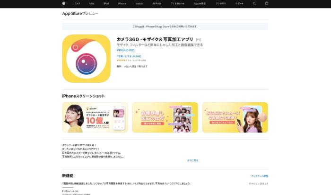Click the Camera360 app icon
Image resolution: width=331 pixels, height=195 pixels.
pyautogui.click(x=86, y=59)
